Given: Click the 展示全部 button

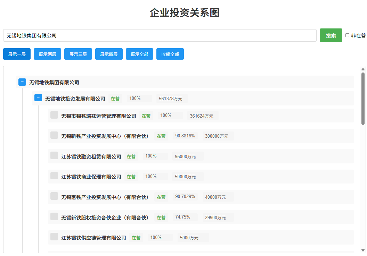Looking at the screenshot, I should pos(139,54).
